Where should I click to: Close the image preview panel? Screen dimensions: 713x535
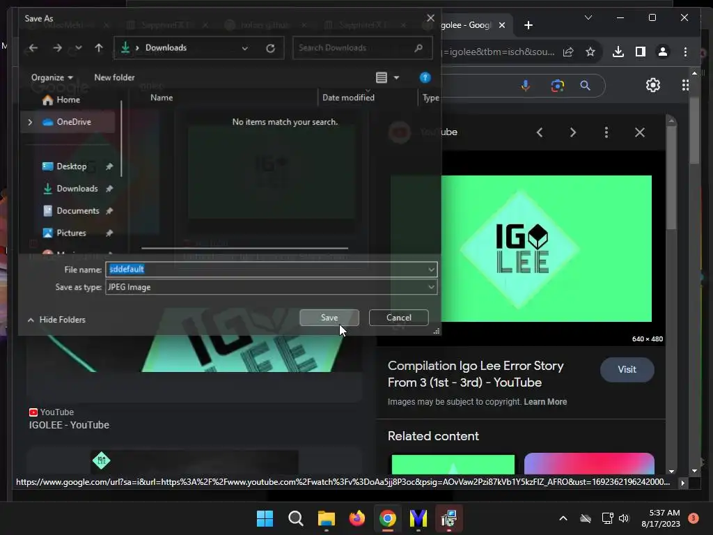640,132
